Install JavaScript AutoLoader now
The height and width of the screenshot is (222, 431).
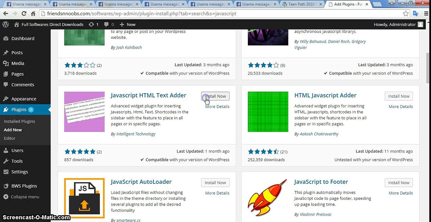click(215, 183)
